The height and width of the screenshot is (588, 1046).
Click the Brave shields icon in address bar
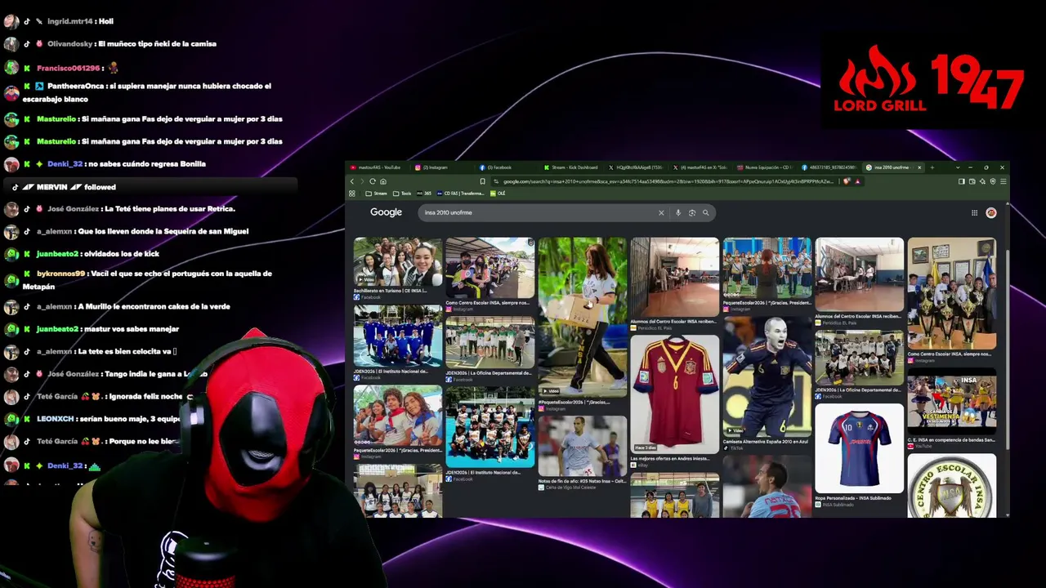[847, 181]
